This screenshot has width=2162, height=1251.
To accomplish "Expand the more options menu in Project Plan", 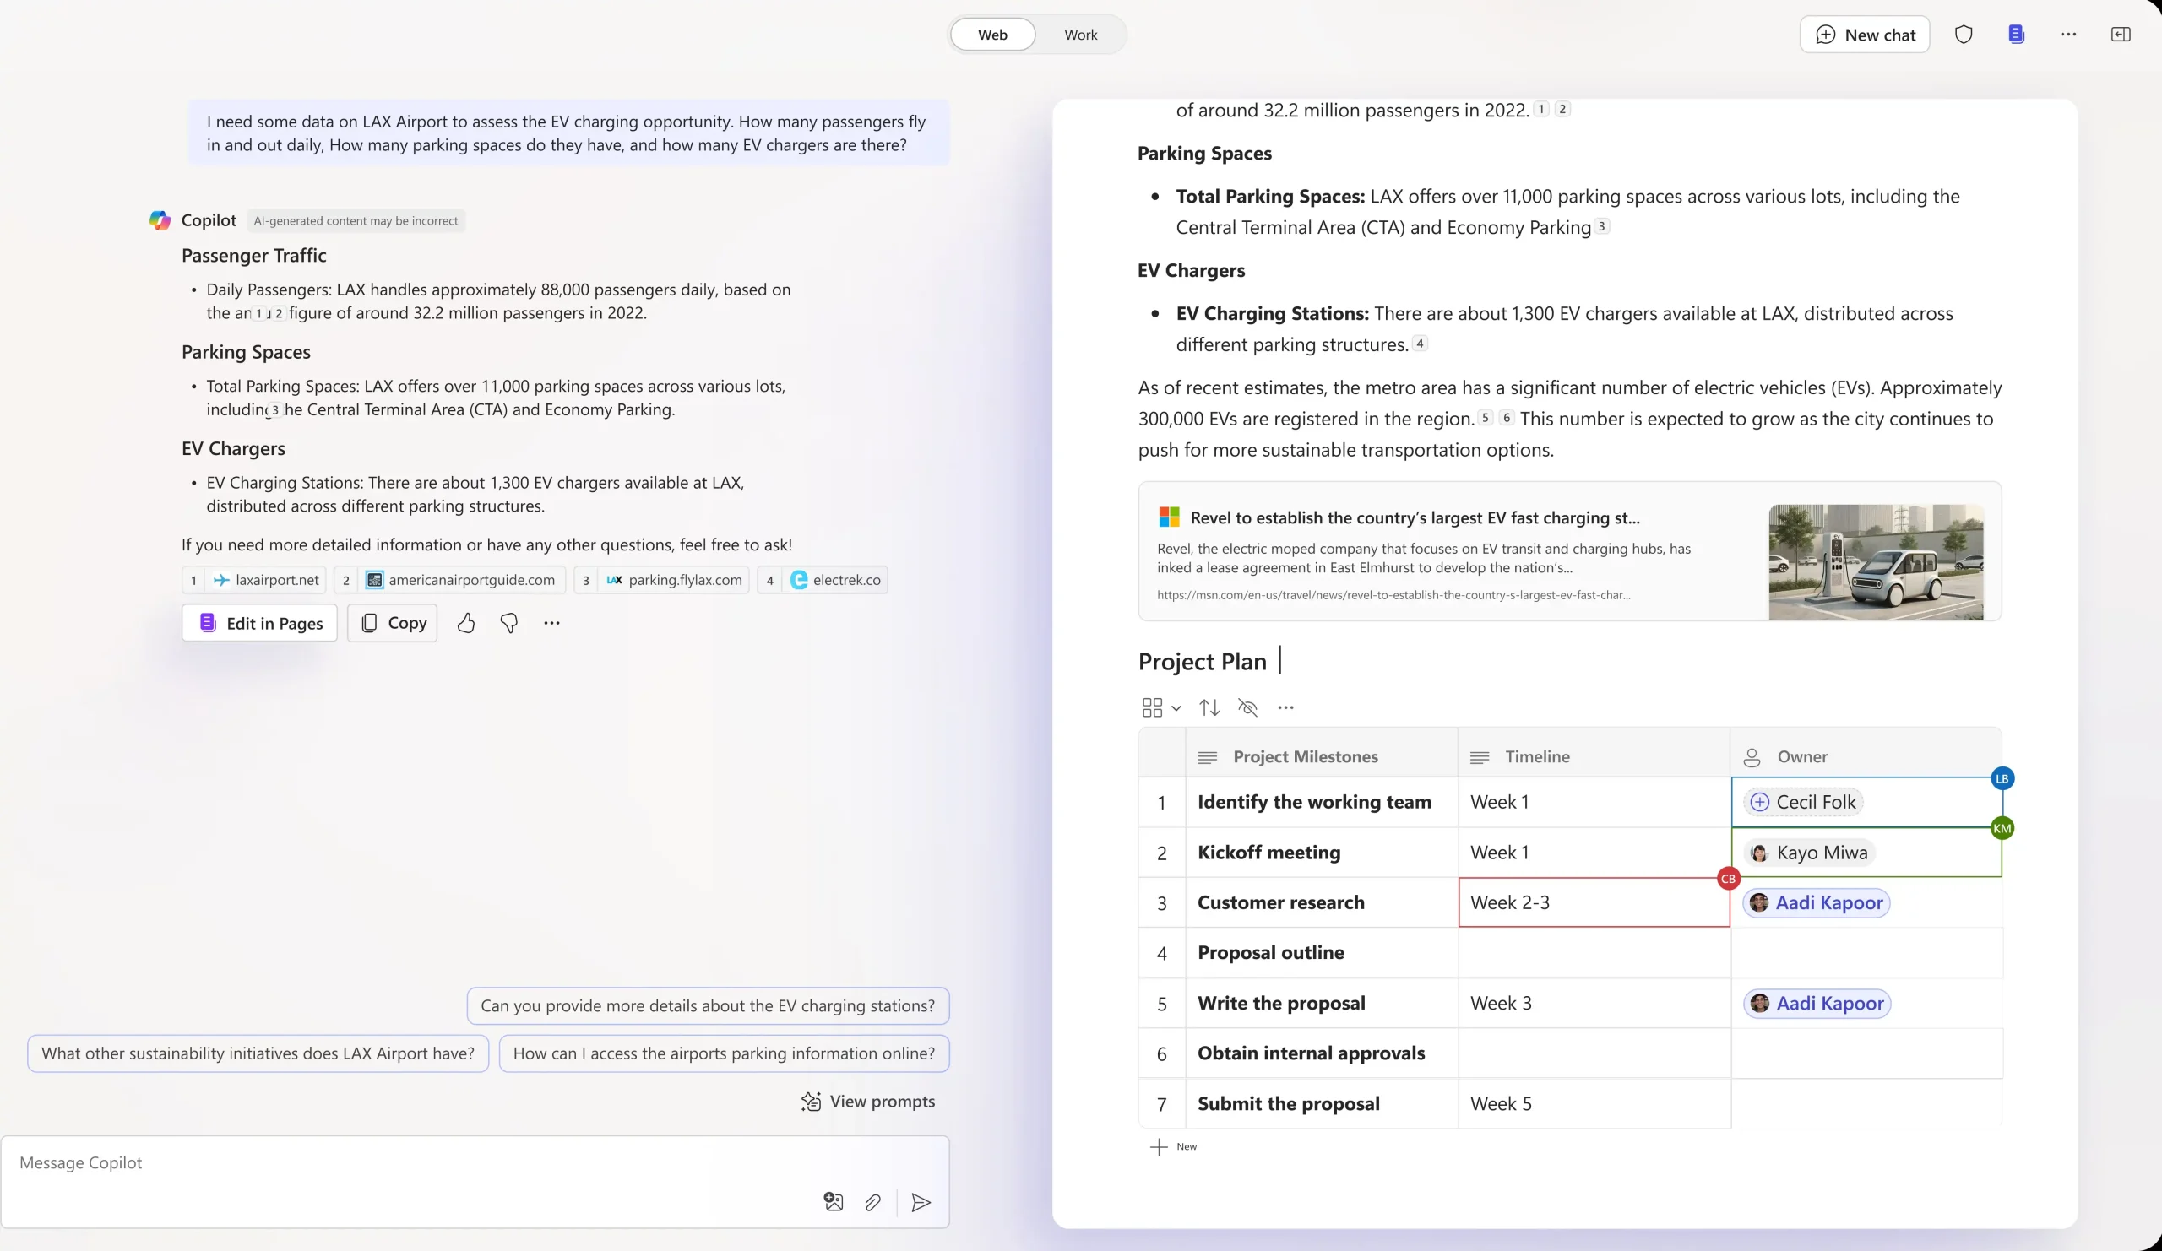I will tap(1285, 706).
